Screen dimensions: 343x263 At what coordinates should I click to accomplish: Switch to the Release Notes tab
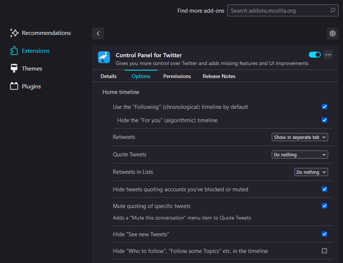pyautogui.click(x=219, y=76)
